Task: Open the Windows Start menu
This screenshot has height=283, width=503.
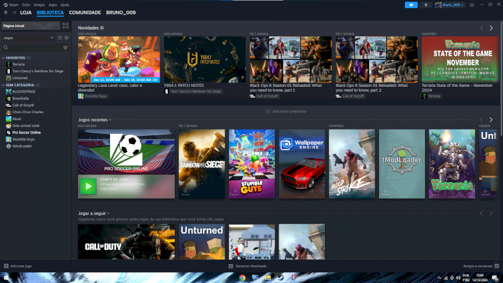Action: [x=6, y=277]
